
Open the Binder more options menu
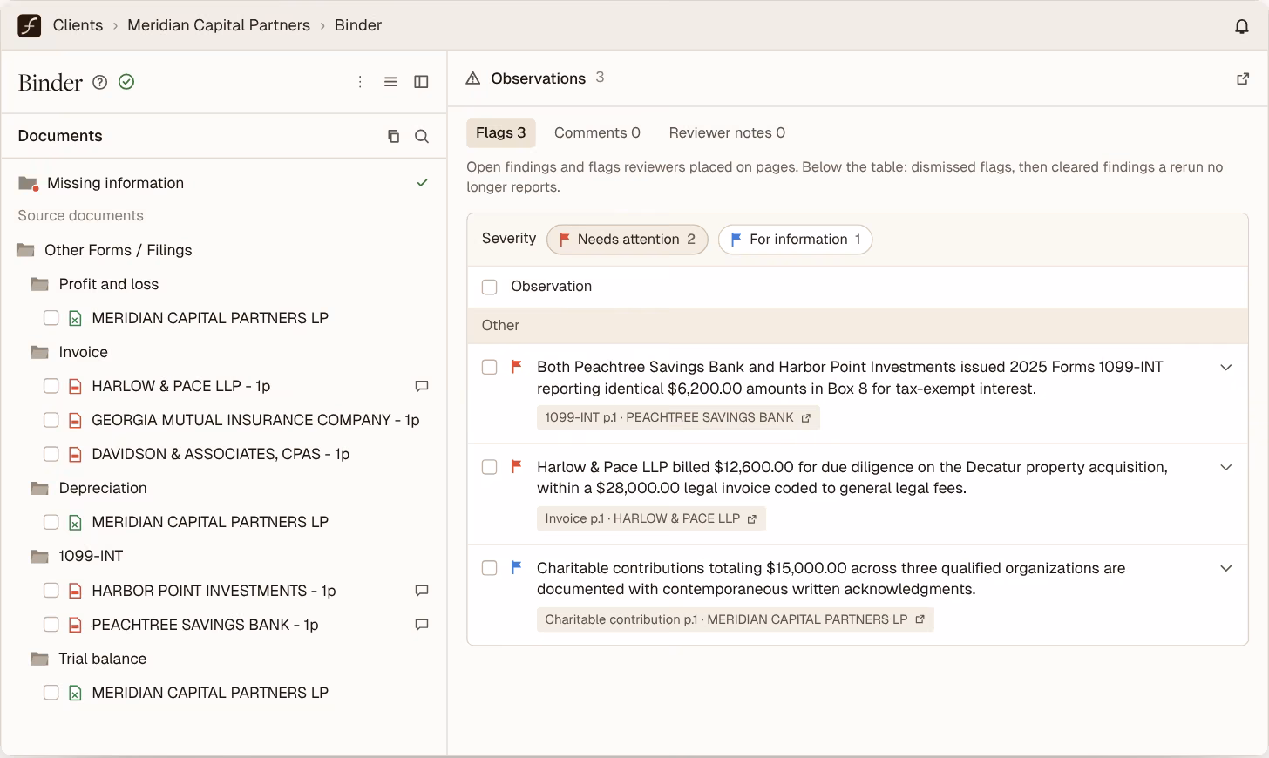360,82
